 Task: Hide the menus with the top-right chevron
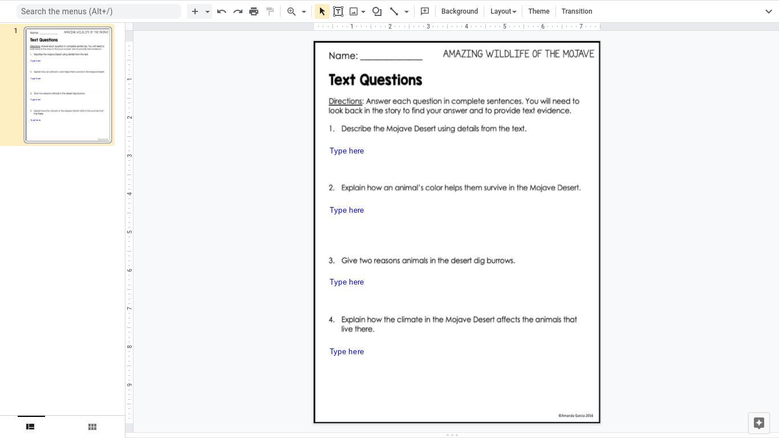pos(768,11)
